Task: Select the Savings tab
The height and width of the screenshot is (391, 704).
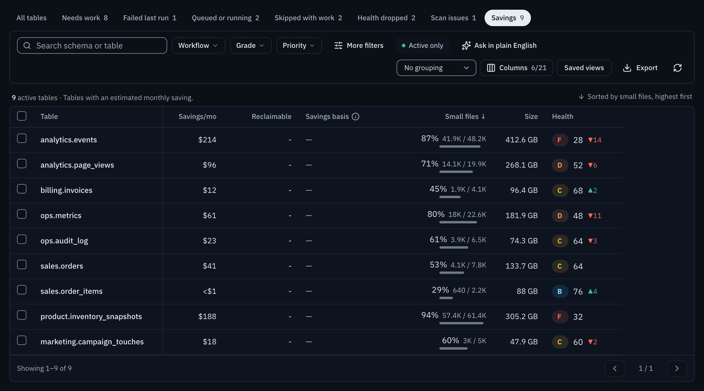Action: (507, 18)
